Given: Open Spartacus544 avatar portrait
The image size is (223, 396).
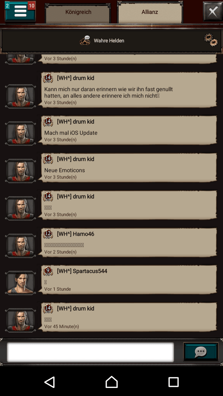Looking at the screenshot, I should [21, 283].
